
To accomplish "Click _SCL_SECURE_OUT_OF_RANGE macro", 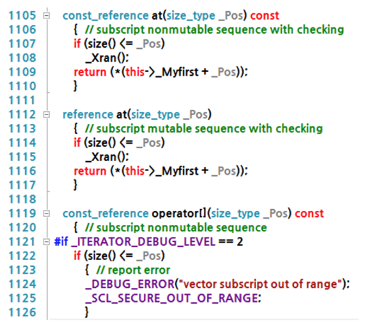I will click(x=171, y=298).
